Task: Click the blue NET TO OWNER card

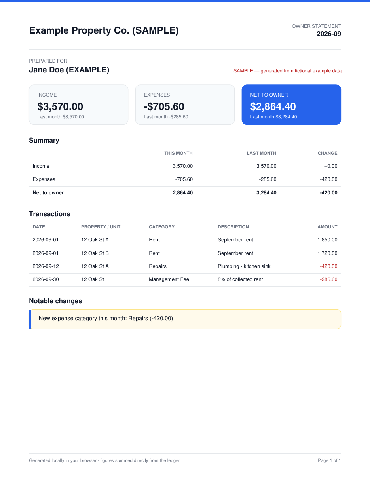Action: 291,105
